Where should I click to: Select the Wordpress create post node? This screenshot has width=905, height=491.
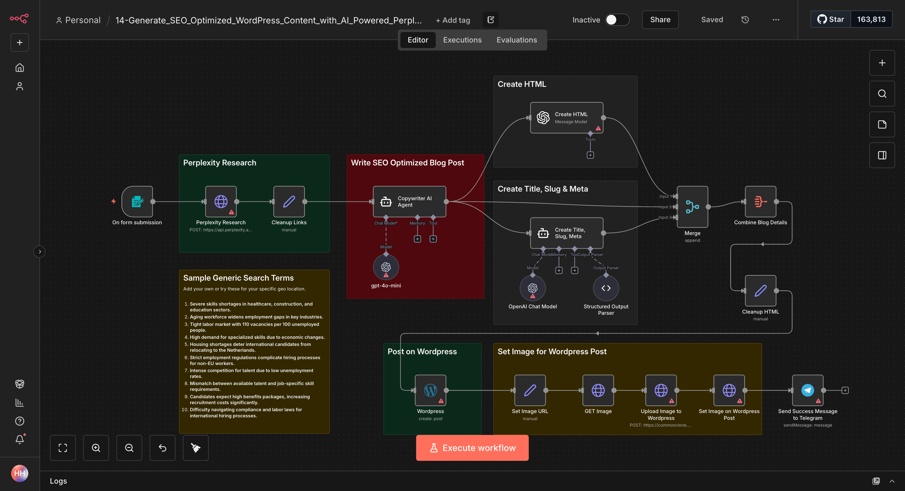[430, 391]
